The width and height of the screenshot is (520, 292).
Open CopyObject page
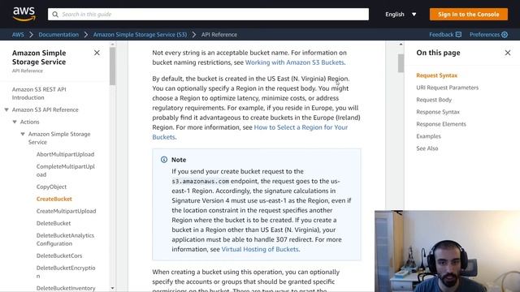[51, 187]
